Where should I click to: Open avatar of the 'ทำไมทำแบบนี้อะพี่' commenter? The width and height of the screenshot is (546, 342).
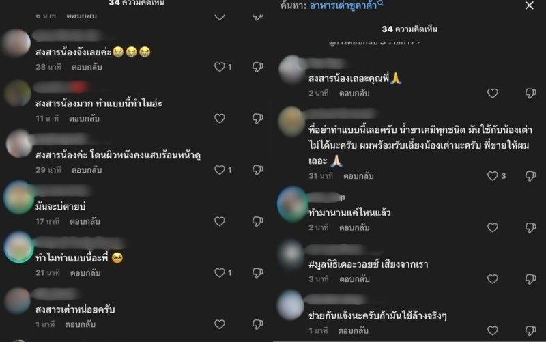coord(18,247)
